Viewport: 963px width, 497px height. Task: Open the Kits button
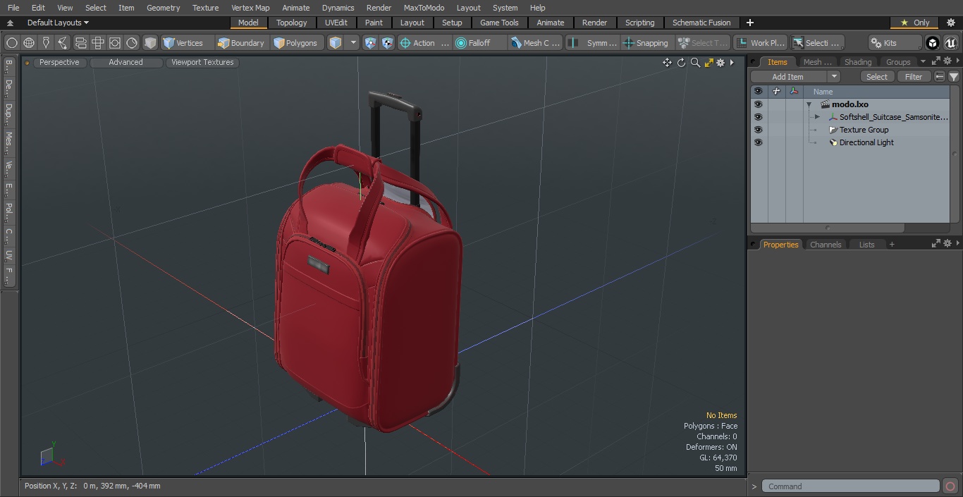coord(894,43)
